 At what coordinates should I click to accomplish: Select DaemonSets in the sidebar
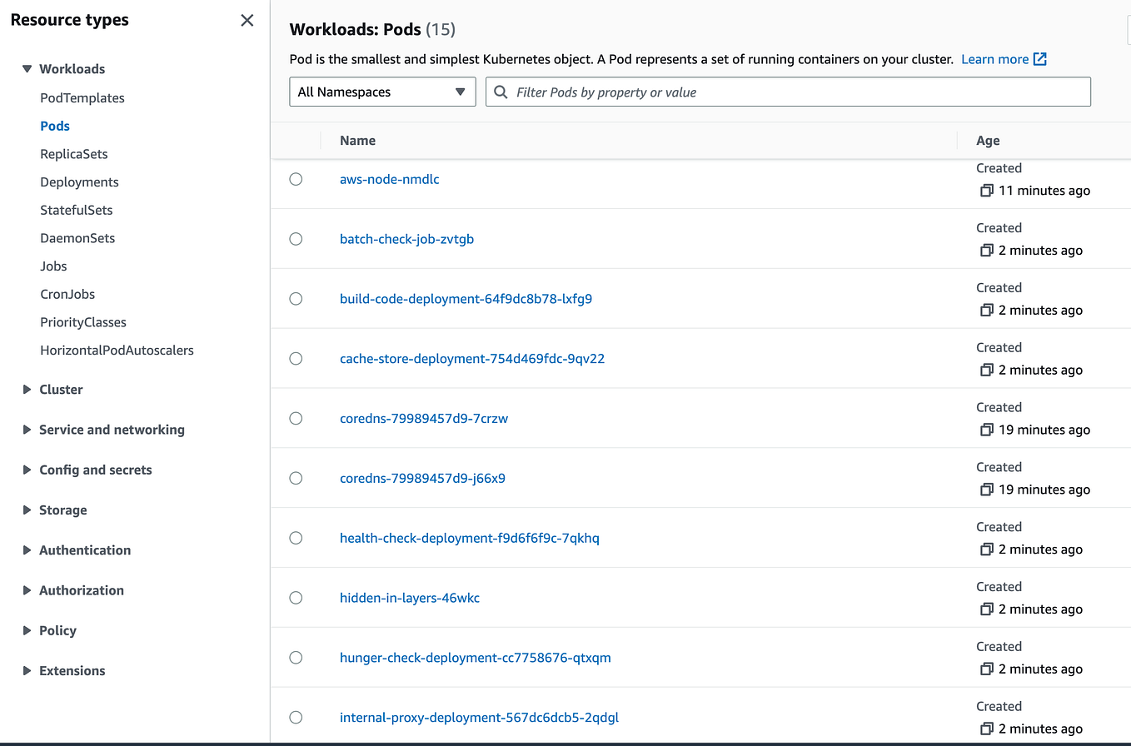(77, 237)
